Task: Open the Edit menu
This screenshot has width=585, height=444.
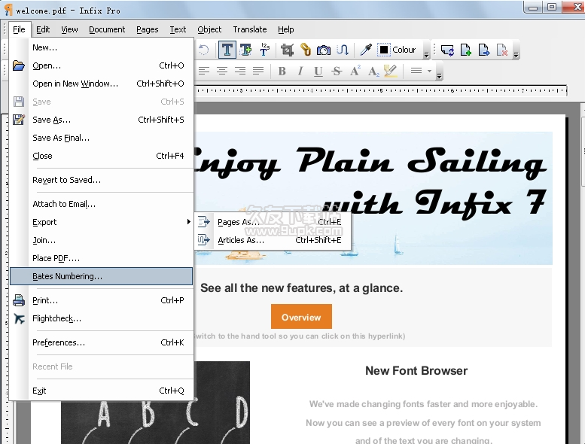Action: point(43,29)
